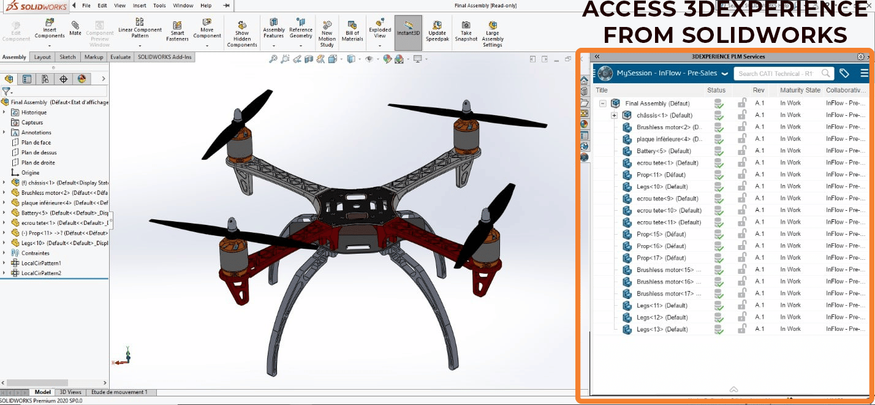Select the Mate tool

75,28
